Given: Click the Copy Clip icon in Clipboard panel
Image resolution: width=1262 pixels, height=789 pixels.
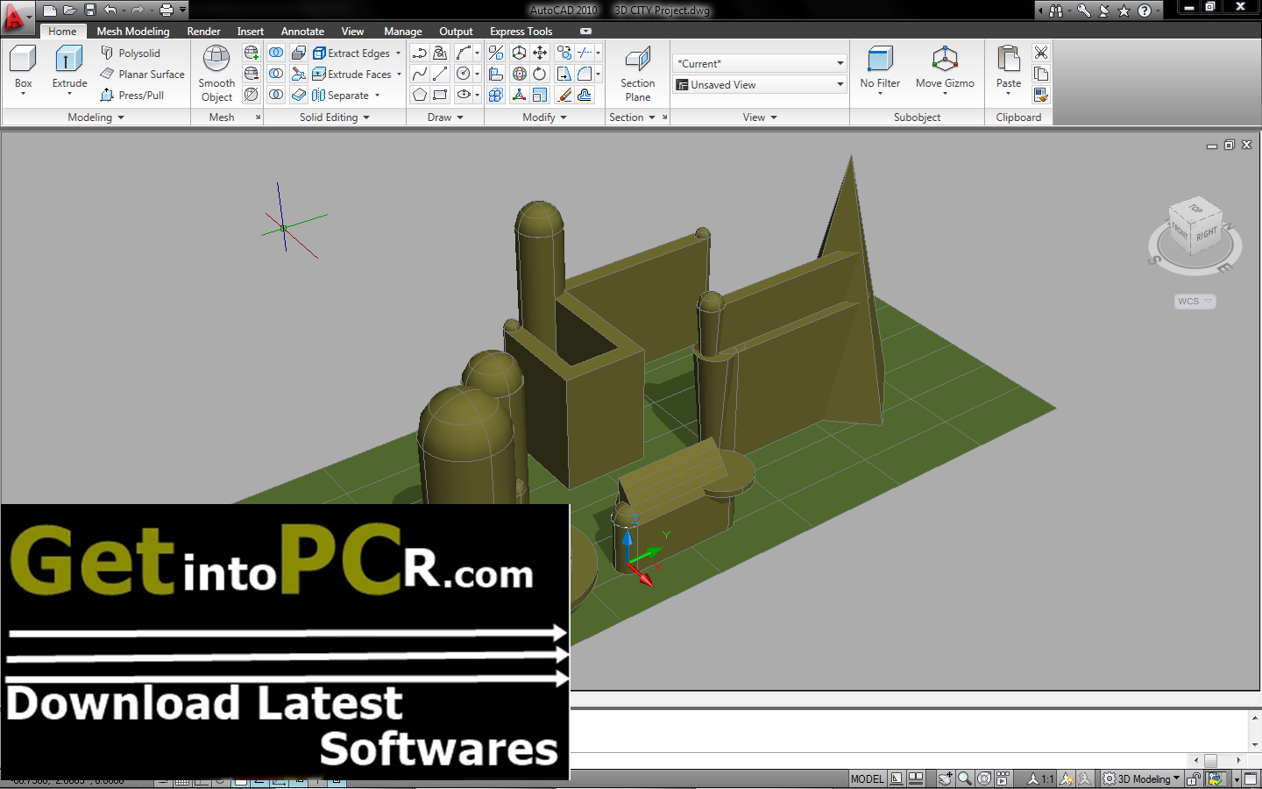Looking at the screenshot, I should (x=1041, y=75).
